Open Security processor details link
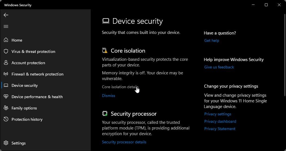 [124, 142]
